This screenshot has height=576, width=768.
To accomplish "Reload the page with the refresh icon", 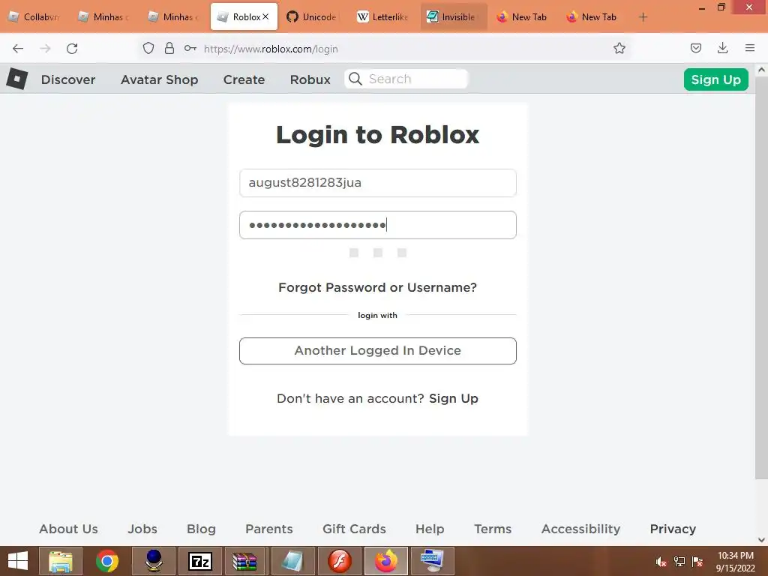I will point(72,49).
